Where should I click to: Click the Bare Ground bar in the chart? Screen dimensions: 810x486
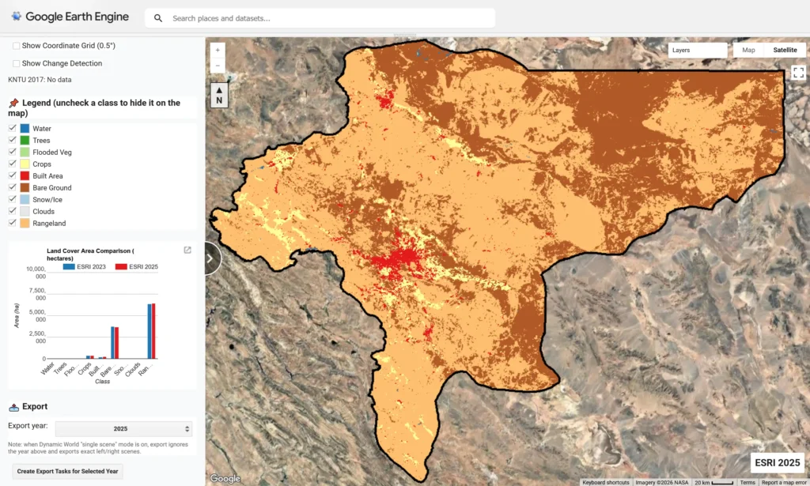pyautogui.click(x=115, y=343)
